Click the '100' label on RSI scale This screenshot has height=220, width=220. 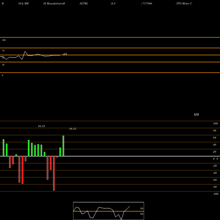[4, 40]
